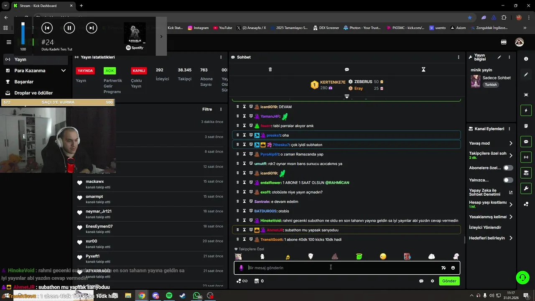535x301 pixels.
Task: Open the activity feed Filtre menu
Action: click(207, 110)
